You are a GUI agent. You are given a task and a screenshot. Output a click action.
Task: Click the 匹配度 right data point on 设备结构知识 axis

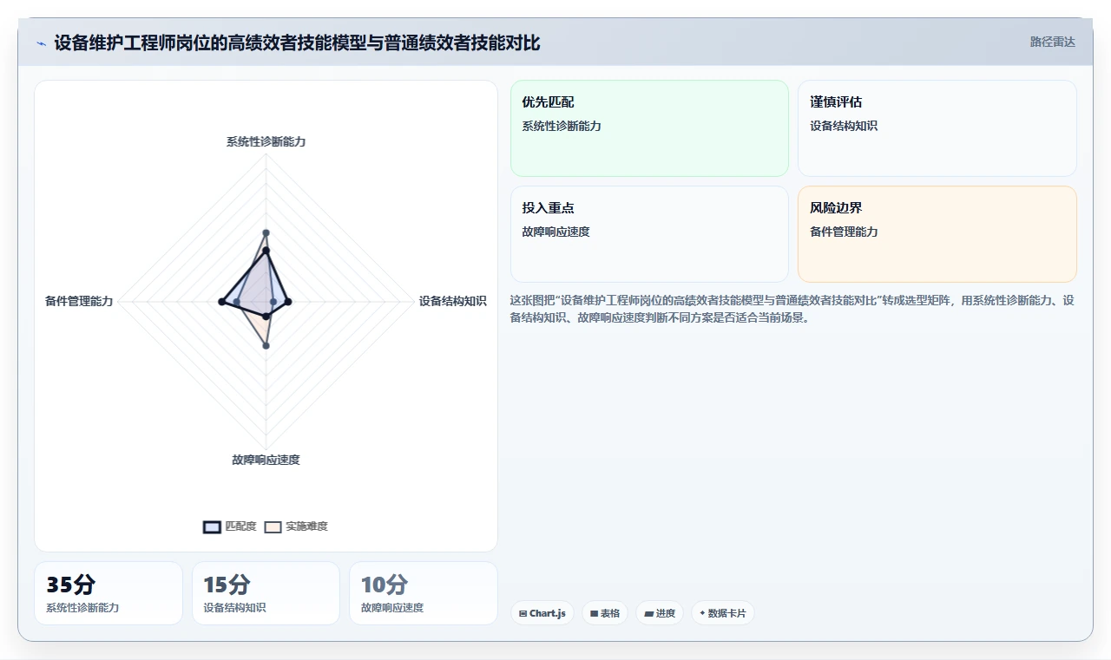(x=288, y=302)
